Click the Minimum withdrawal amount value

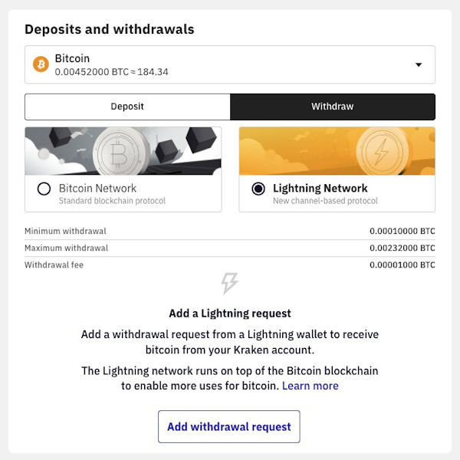402,231
